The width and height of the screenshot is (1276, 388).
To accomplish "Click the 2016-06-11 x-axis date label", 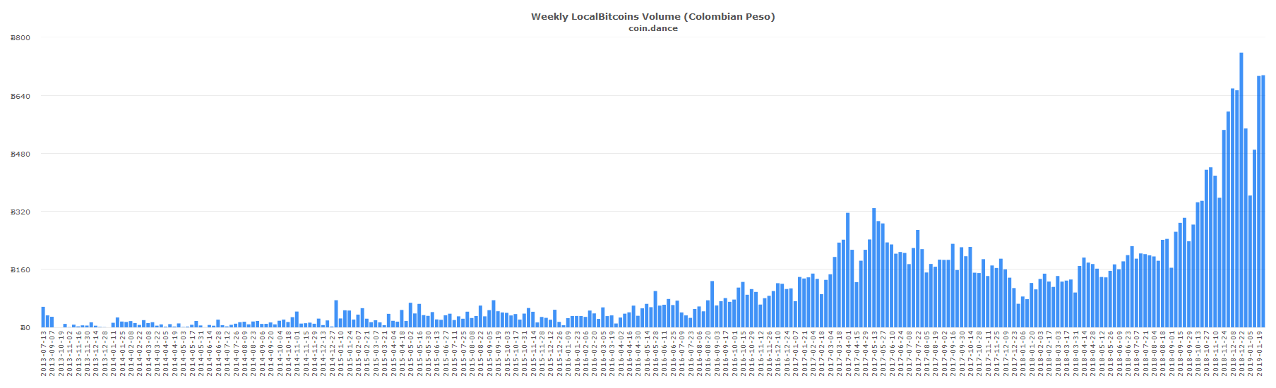I will [x=664, y=353].
